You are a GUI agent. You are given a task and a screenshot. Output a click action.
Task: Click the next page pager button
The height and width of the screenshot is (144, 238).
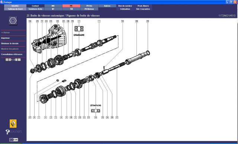pos(16,60)
